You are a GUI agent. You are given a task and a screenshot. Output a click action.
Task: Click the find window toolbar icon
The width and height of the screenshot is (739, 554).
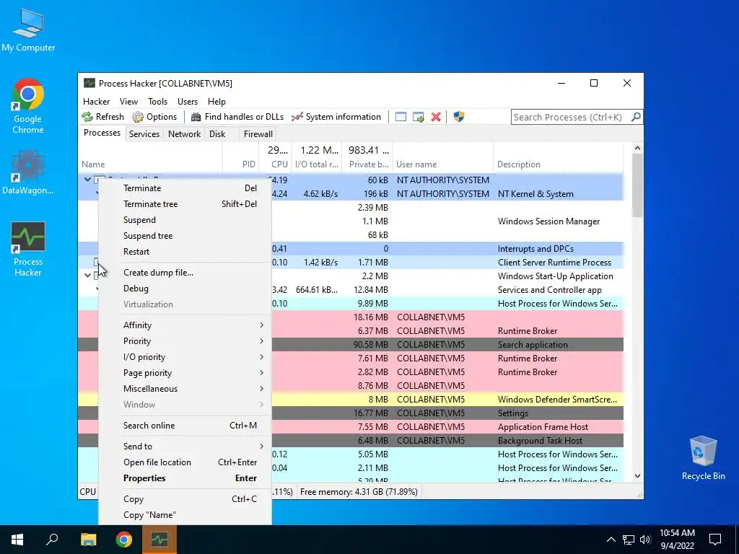[x=401, y=117]
